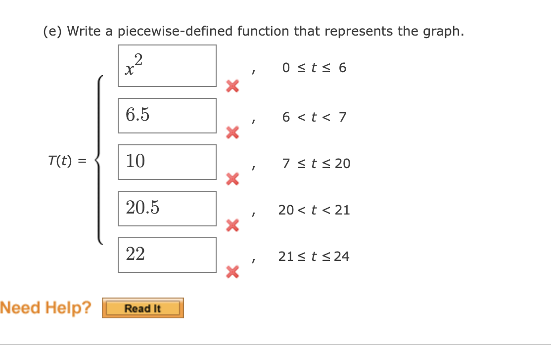Select the answer box containing x²
551x346 pixels.
pyautogui.click(x=167, y=66)
